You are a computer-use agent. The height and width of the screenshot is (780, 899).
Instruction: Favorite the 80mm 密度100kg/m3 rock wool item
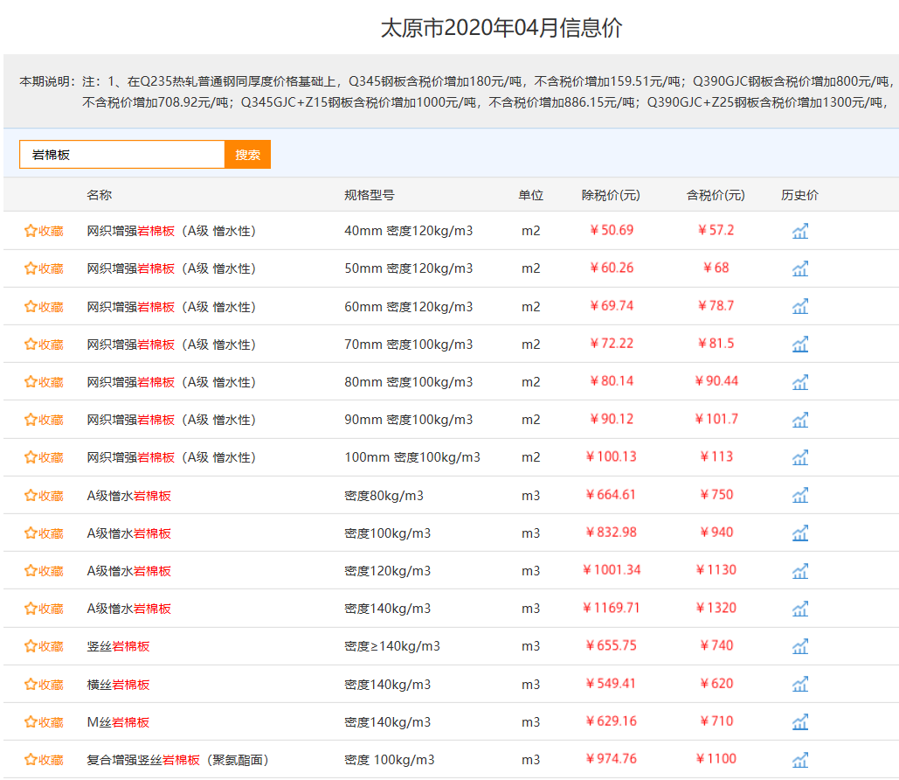44,382
